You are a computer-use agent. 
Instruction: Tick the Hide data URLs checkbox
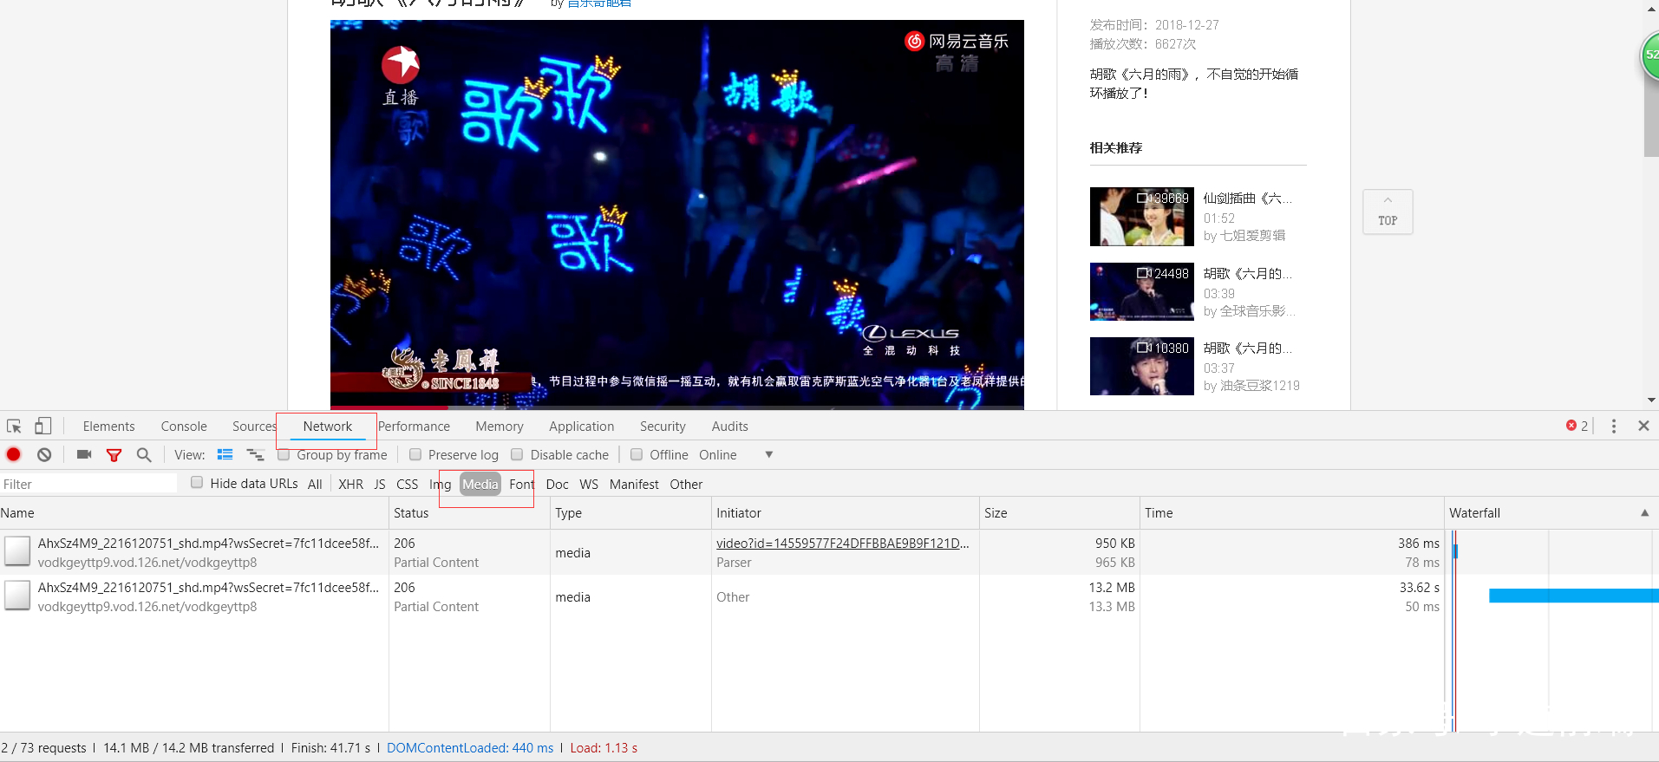click(x=197, y=483)
